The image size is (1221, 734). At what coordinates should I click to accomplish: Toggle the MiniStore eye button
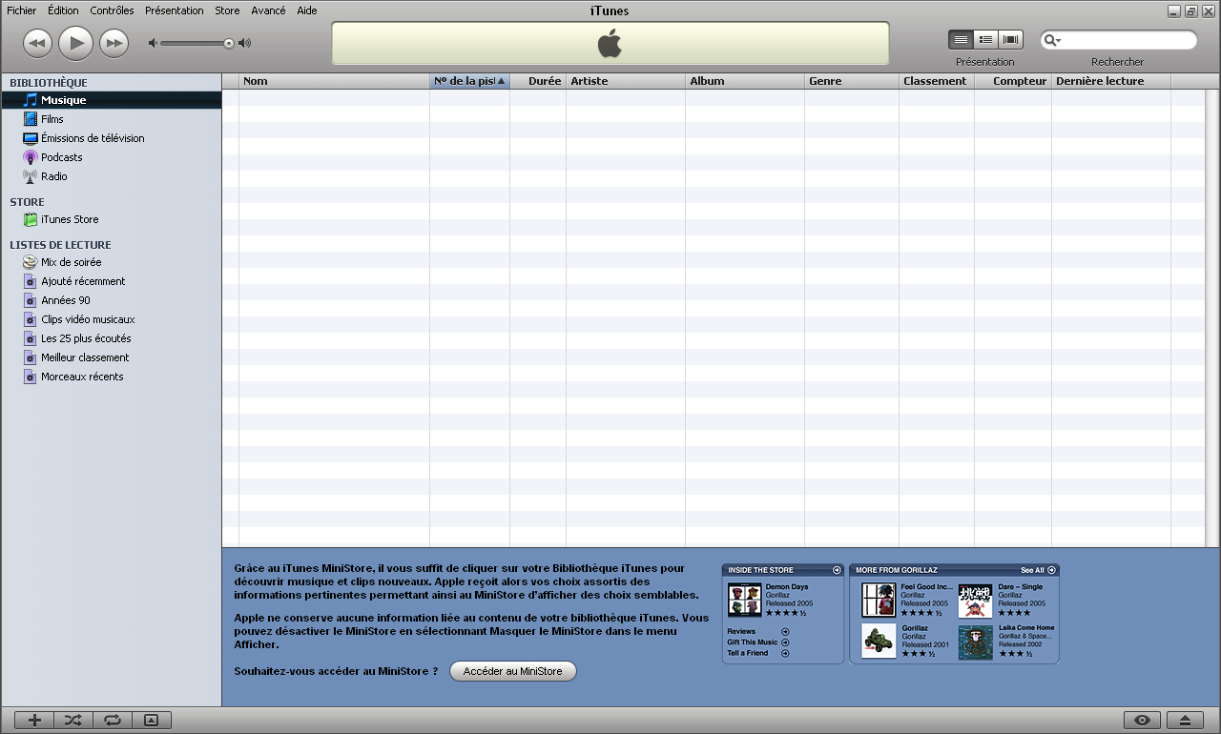pos(1142,720)
